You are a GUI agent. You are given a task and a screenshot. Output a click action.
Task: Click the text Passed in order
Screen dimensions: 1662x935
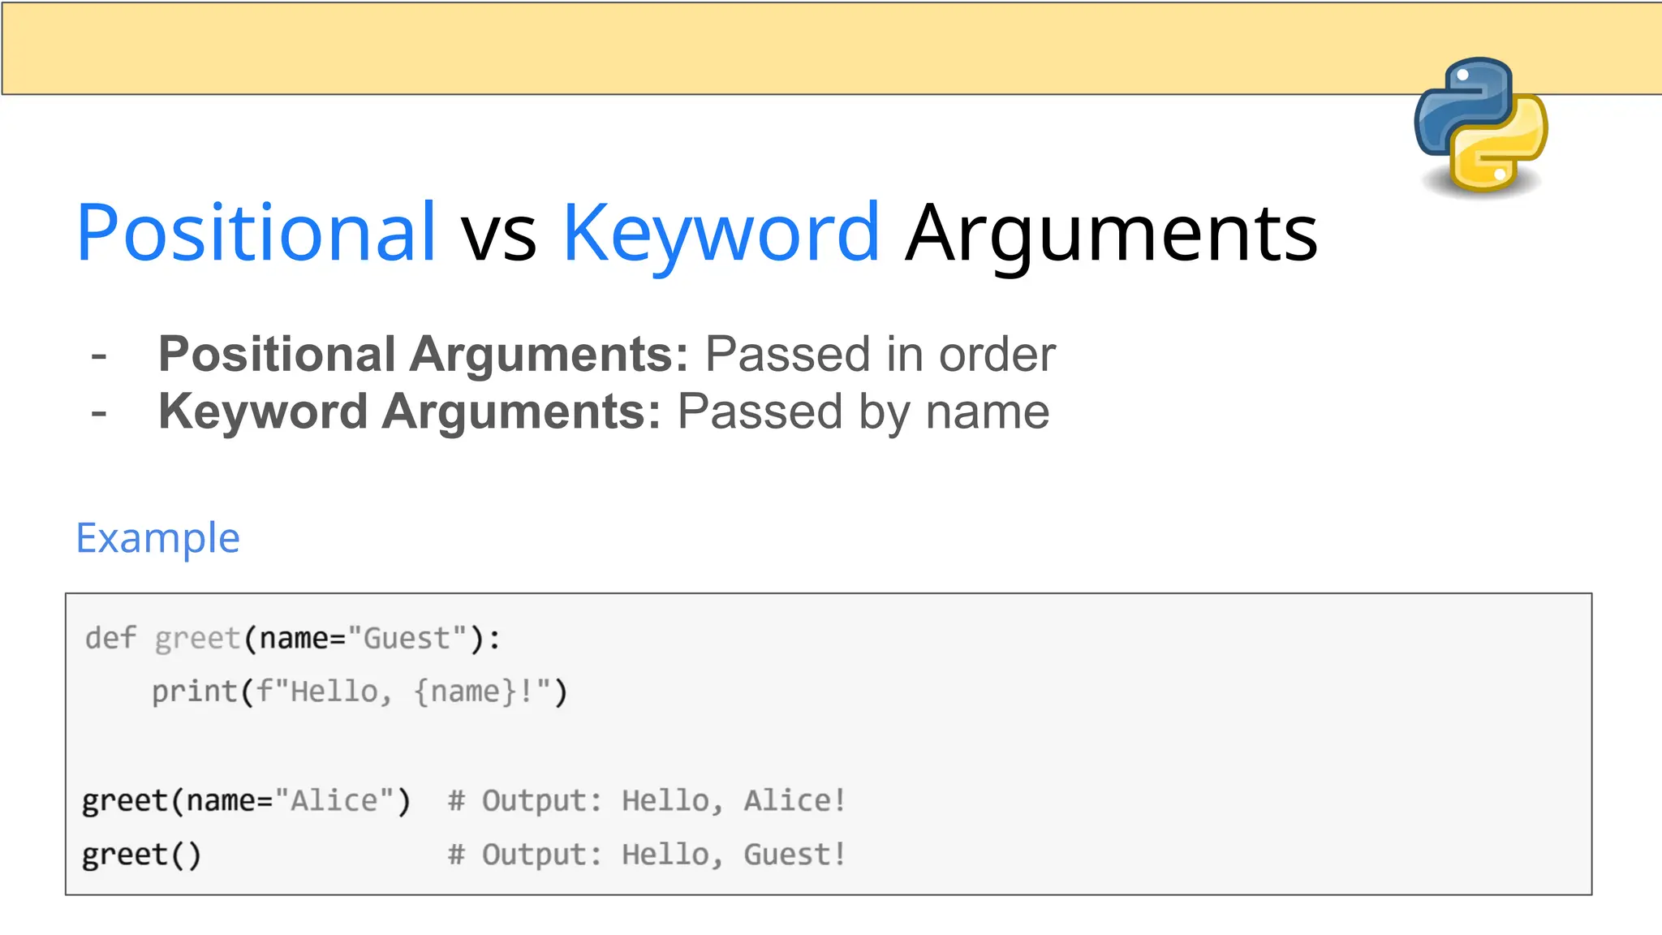(x=880, y=355)
